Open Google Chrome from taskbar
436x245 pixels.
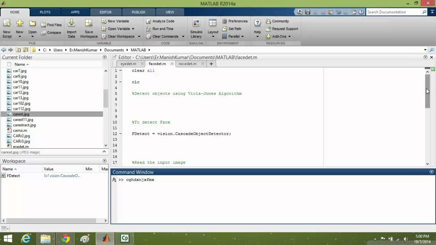[x=65, y=238]
